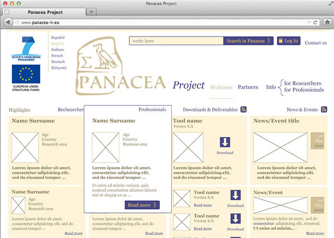Click Read more in second researcher card

73,233
